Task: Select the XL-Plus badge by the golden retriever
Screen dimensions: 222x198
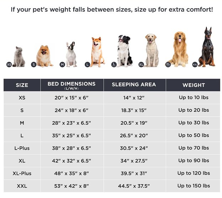Action: (x=168, y=64)
